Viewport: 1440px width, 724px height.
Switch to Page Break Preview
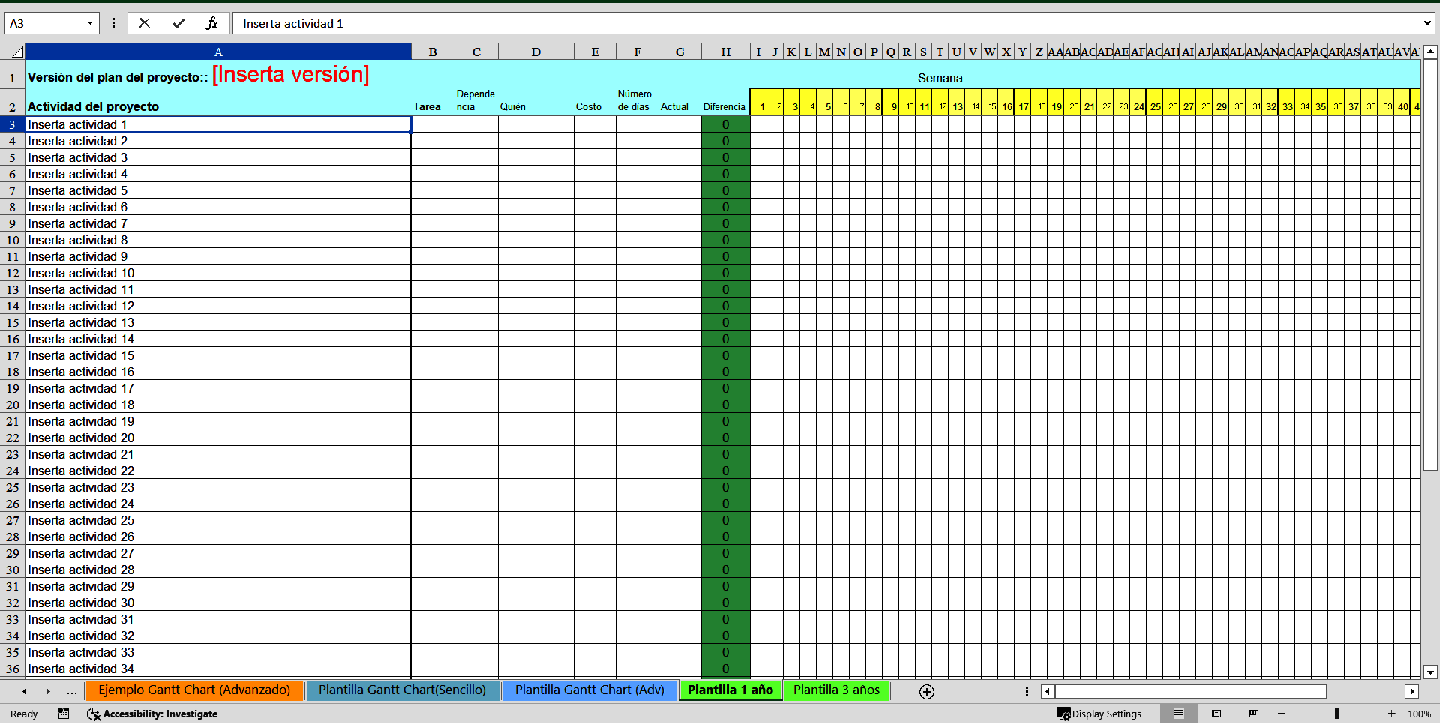coord(1254,714)
